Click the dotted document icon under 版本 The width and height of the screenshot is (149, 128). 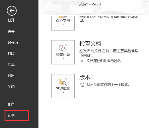pos(82,85)
